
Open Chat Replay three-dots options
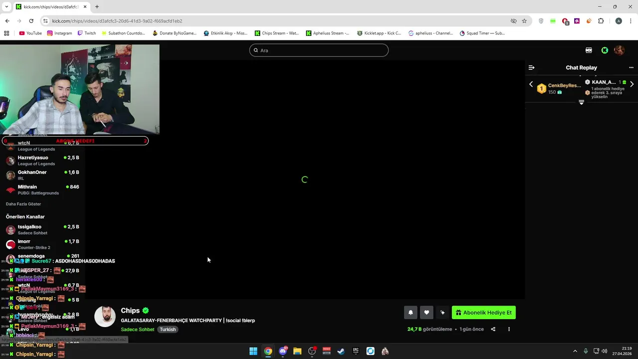(x=631, y=67)
